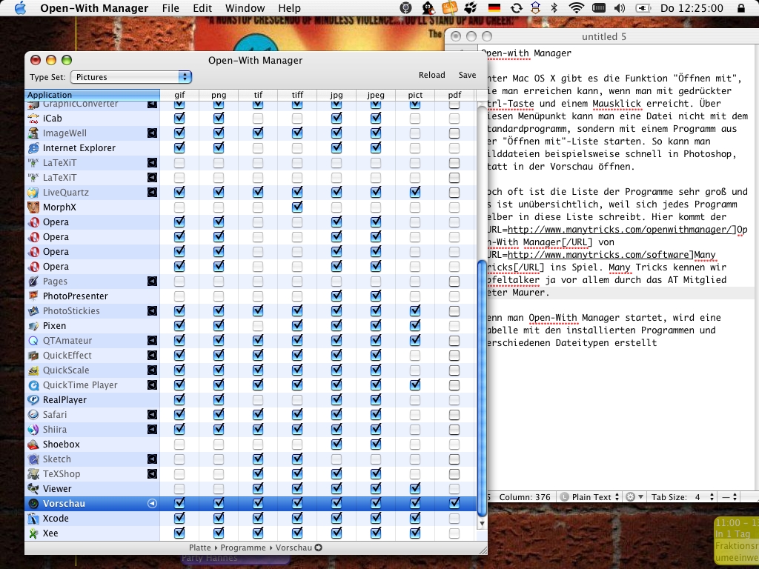This screenshot has width=759, height=569.
Task: Click the ImageWell app icon
Action: click(x=33, y=133)
